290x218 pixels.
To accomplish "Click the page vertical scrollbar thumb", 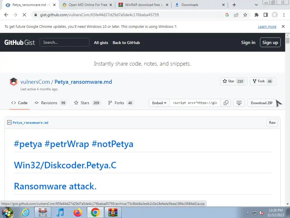I will point(288,40).
